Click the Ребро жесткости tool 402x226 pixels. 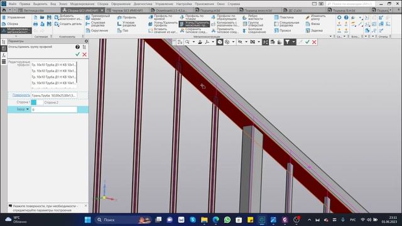point(253,18)
